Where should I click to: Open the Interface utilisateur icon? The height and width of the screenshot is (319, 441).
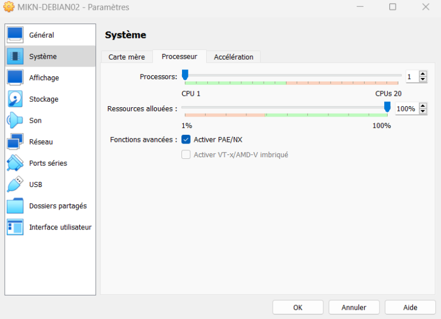tap(15, 227)
